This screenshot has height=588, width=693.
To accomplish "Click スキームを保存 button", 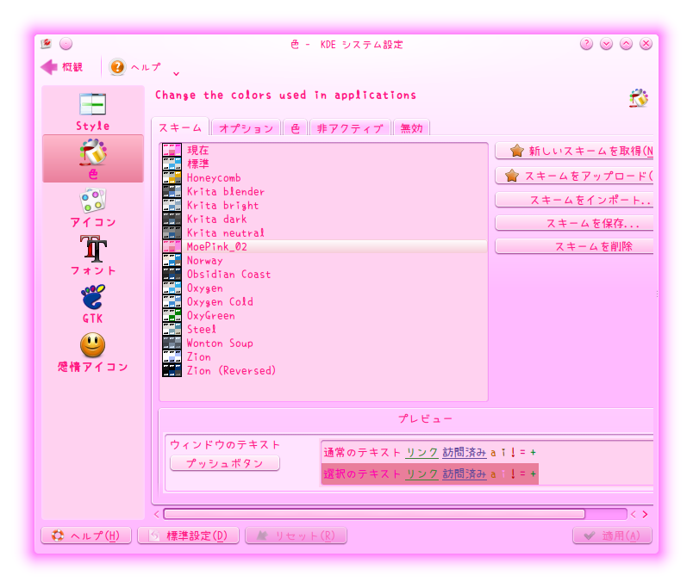I will tap(575, 223).
